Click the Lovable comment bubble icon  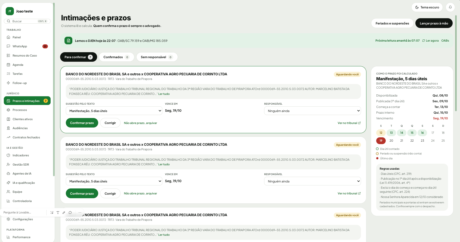click(x=70, y=213)
